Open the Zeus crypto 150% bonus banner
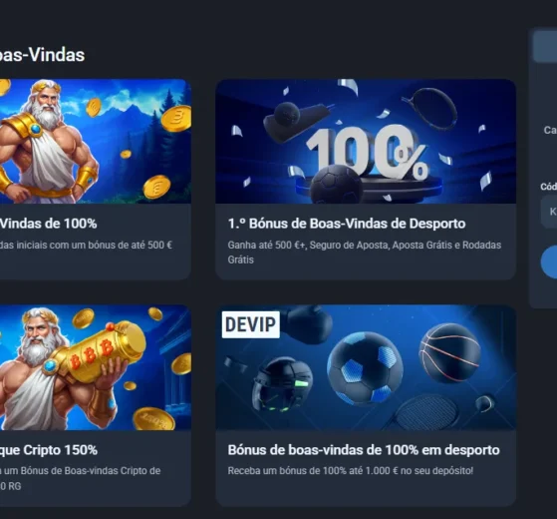The width and height of the screenshot is (557, 519). click(x=96, y=367)
